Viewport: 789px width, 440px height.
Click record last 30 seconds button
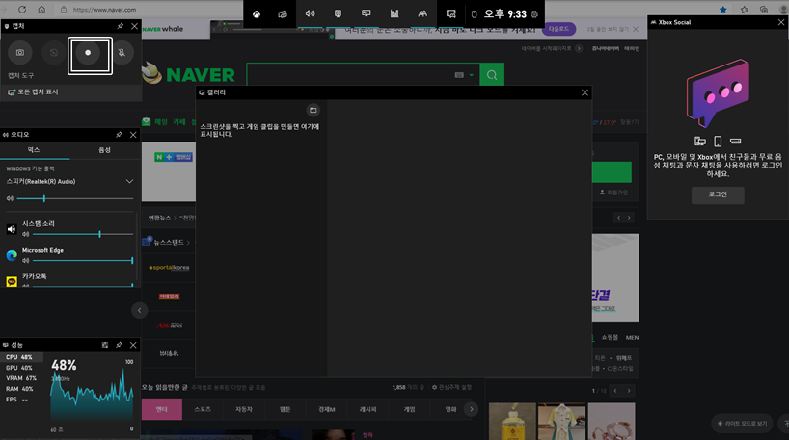tap(54, 53)
